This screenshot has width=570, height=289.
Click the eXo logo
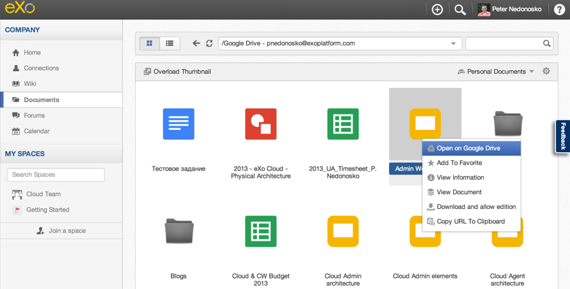click(x=20, y=8)
